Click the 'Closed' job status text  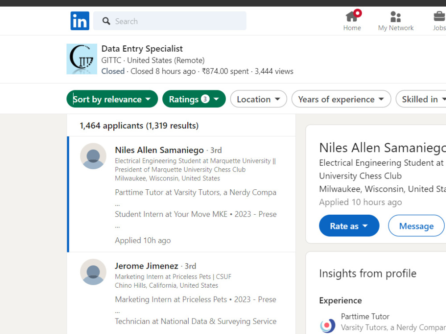click(x=113, y=71)
